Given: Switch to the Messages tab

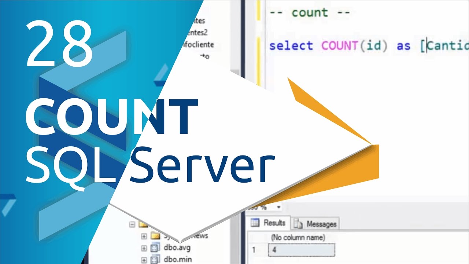Looking at the screenshot, I should click(315, 224).
